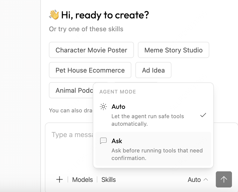Select the Auto agent mode option
The height and width of the screenshot is (192, 238).
[x=153, y=115]
